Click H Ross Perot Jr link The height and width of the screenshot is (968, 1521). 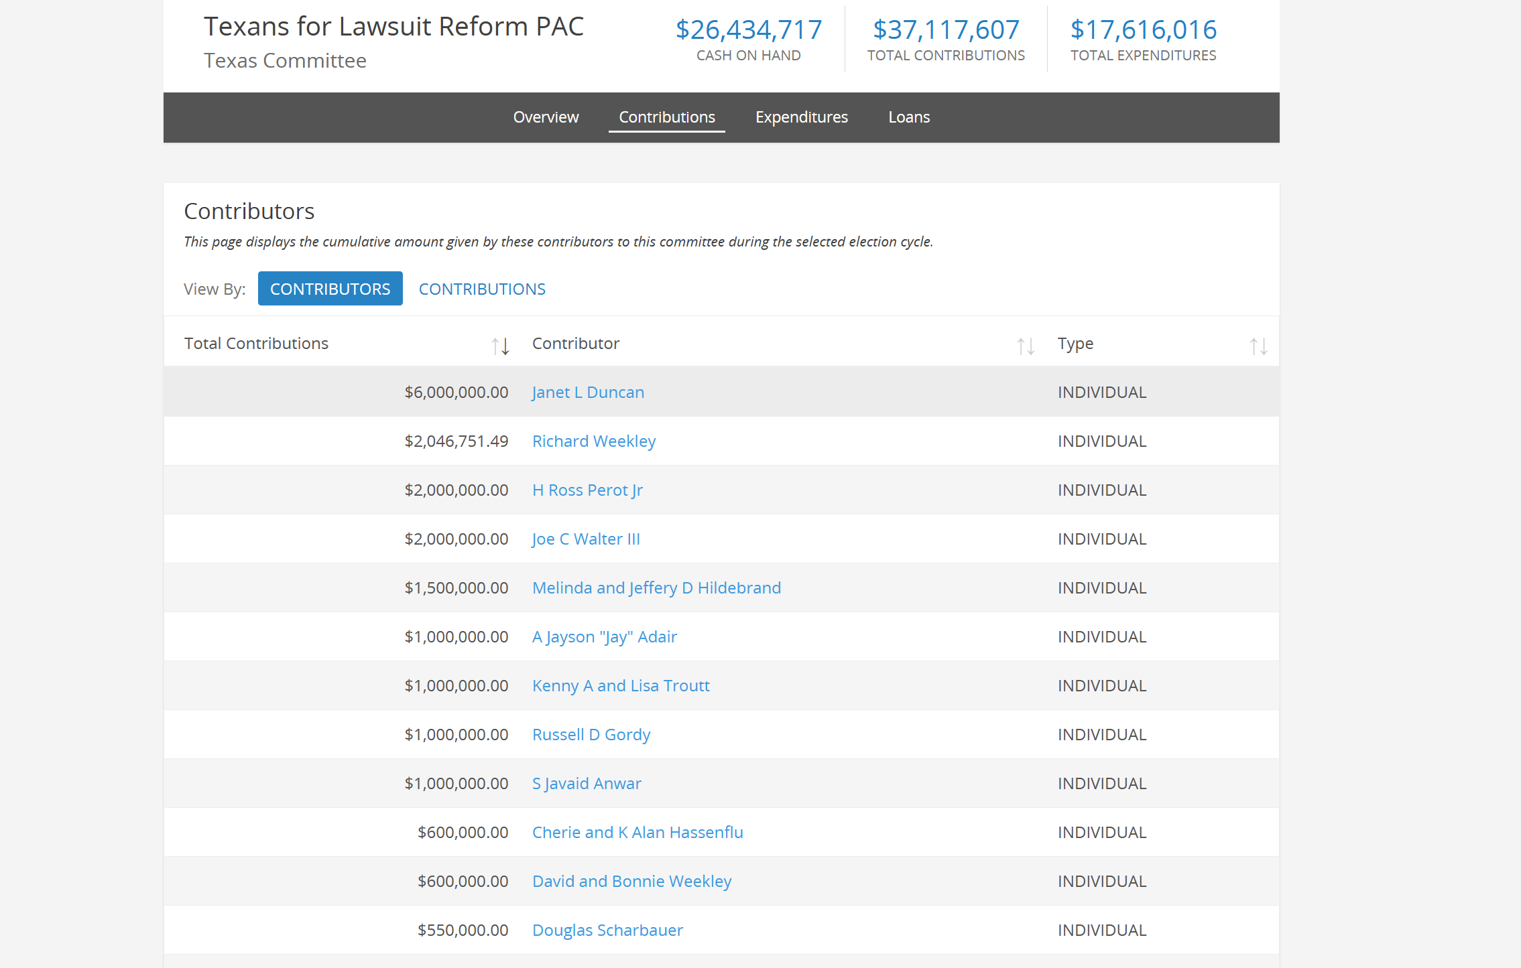point(587,490)
